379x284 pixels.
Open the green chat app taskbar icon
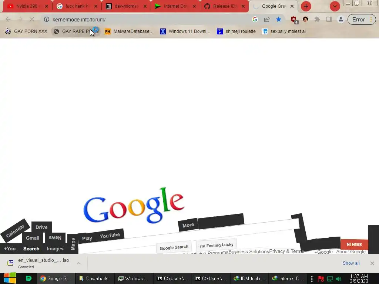[28, 278]
